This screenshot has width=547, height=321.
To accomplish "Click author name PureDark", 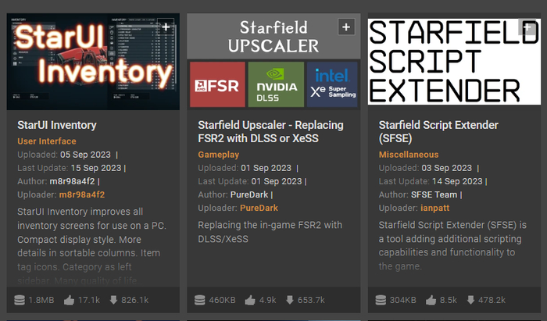I will pyautogui.click(x=249, y=194).
